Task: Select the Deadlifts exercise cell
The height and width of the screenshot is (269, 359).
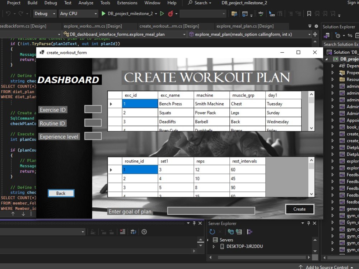Action: [x=176, y=122]
